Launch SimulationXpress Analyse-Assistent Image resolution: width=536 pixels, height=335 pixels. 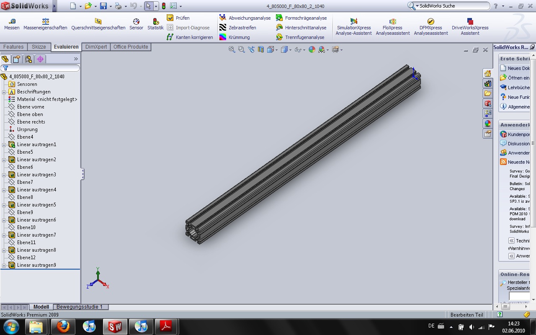click(x=354, y=27)
